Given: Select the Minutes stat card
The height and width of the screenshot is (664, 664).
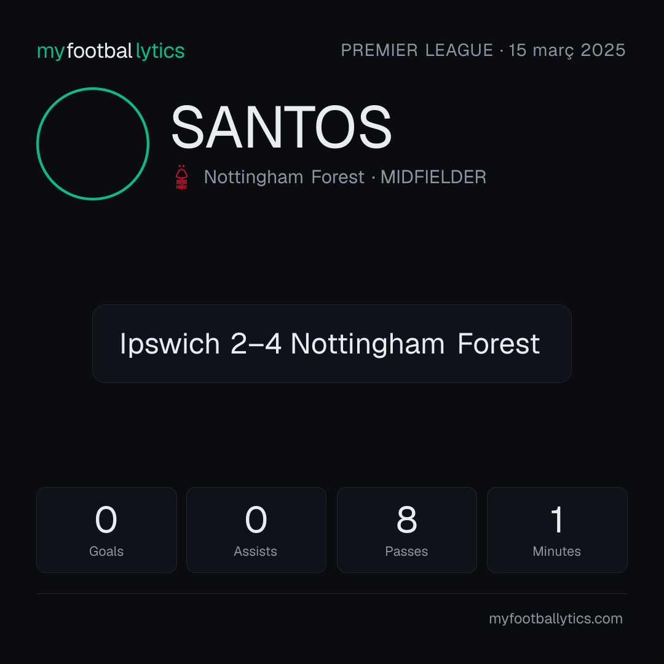Looking at the screenshot, I should [557, 530].
